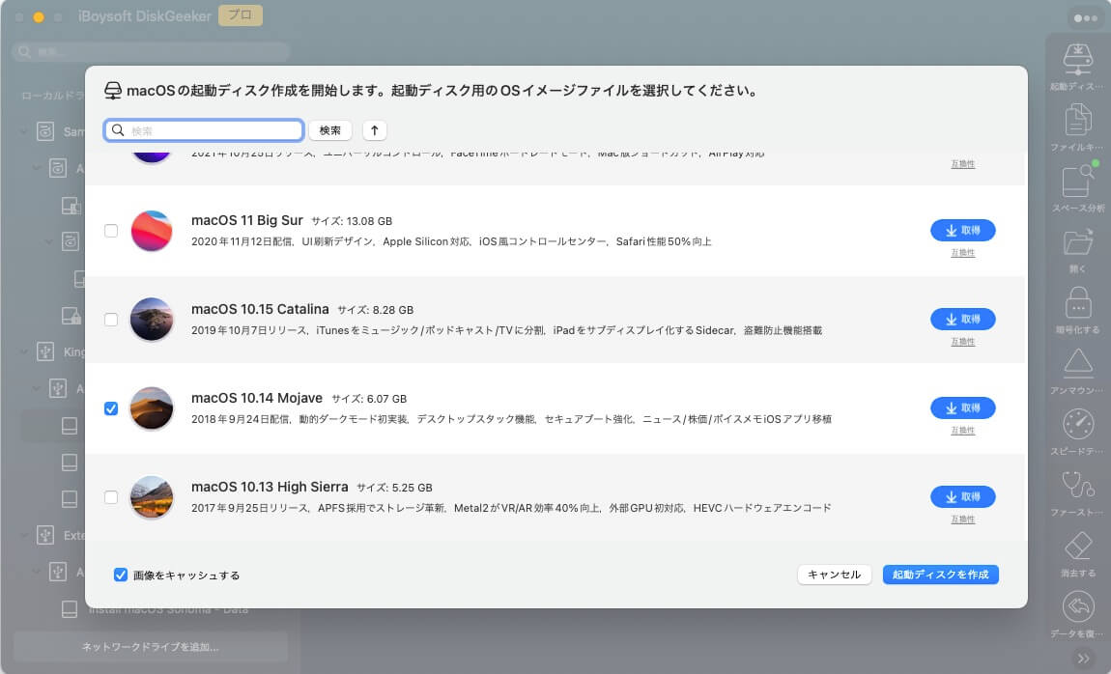Click the data recovery (データを復…) icon
Viewport: 1111px width, 674px height.
(1077, 606)
